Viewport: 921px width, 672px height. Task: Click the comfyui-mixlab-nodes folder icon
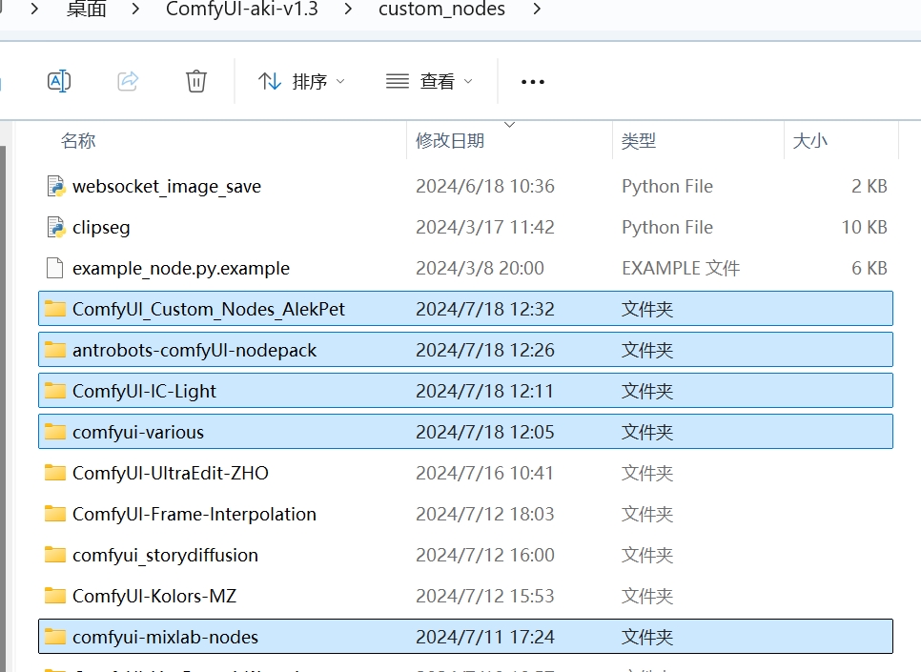pyautogui.click(x=55, y=637)
